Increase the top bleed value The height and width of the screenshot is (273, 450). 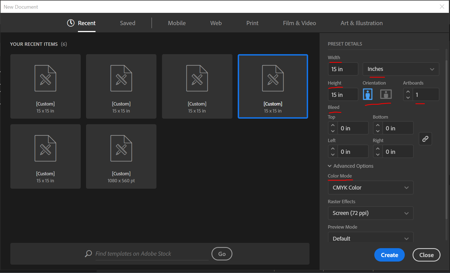pyautogui.click(x=333, y=125)
